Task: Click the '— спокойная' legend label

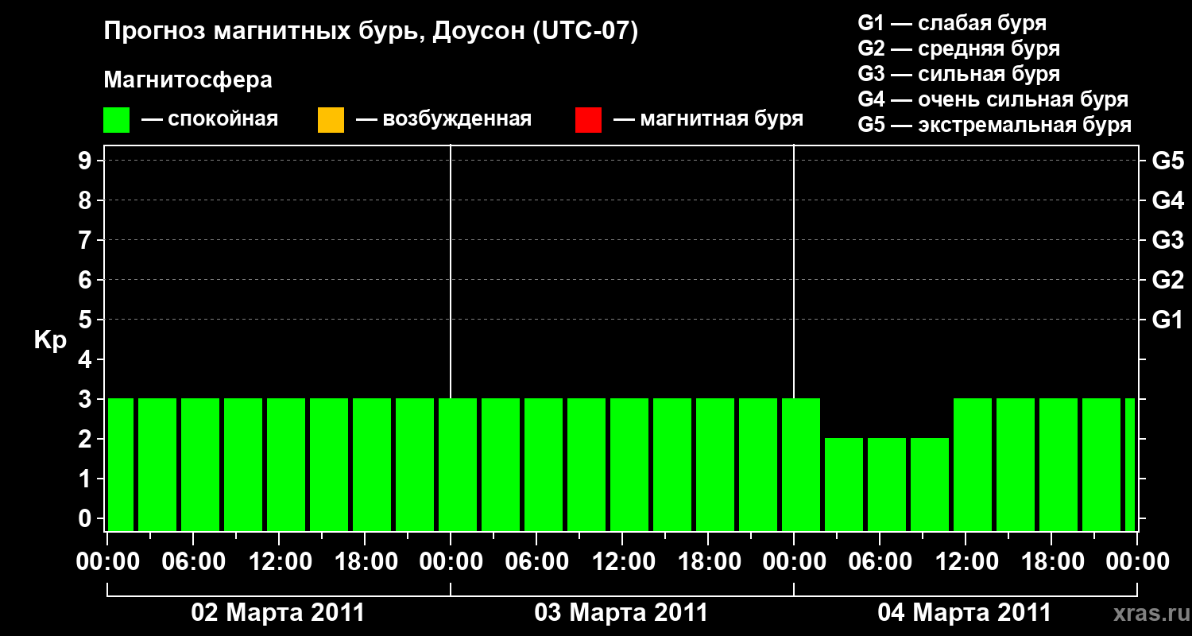Action: 210,120
